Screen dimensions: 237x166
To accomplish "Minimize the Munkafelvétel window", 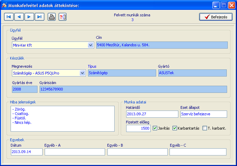I will click(216, 5).
